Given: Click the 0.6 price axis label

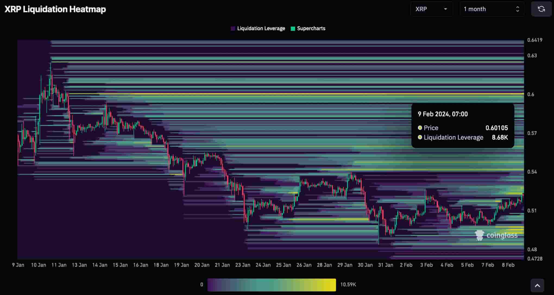Looking at the screenshot, I should click(x=530, y=94).
